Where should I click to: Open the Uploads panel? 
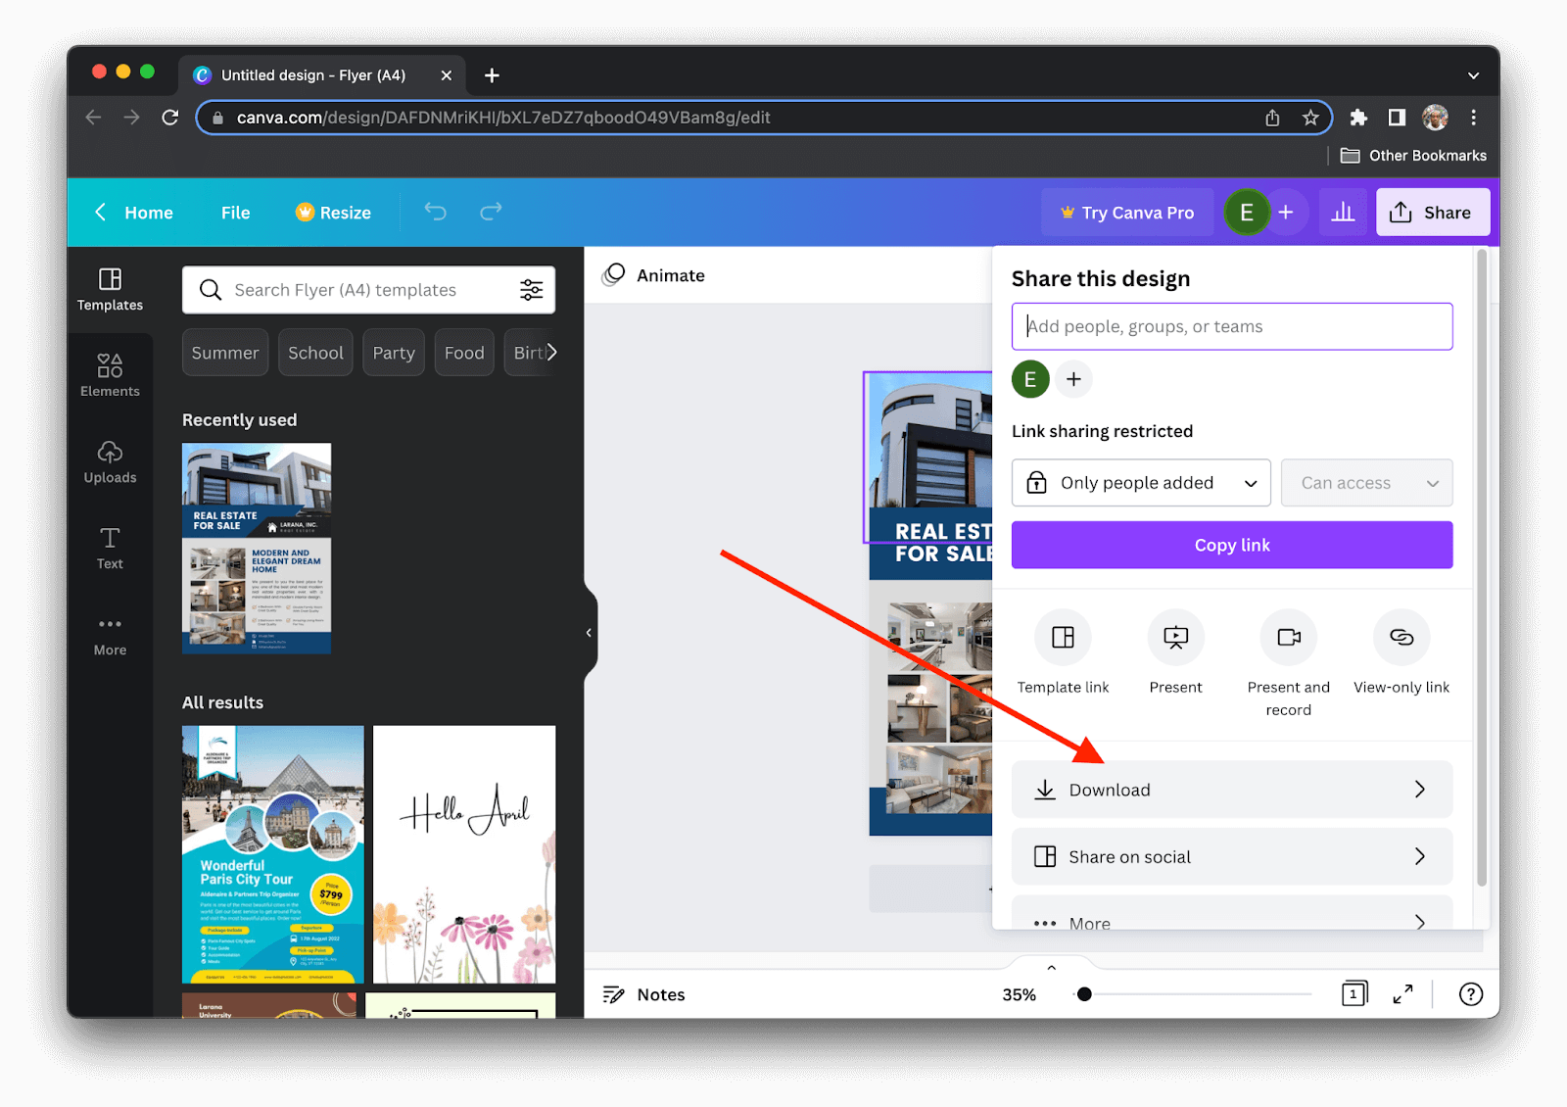tap(110, 460)
